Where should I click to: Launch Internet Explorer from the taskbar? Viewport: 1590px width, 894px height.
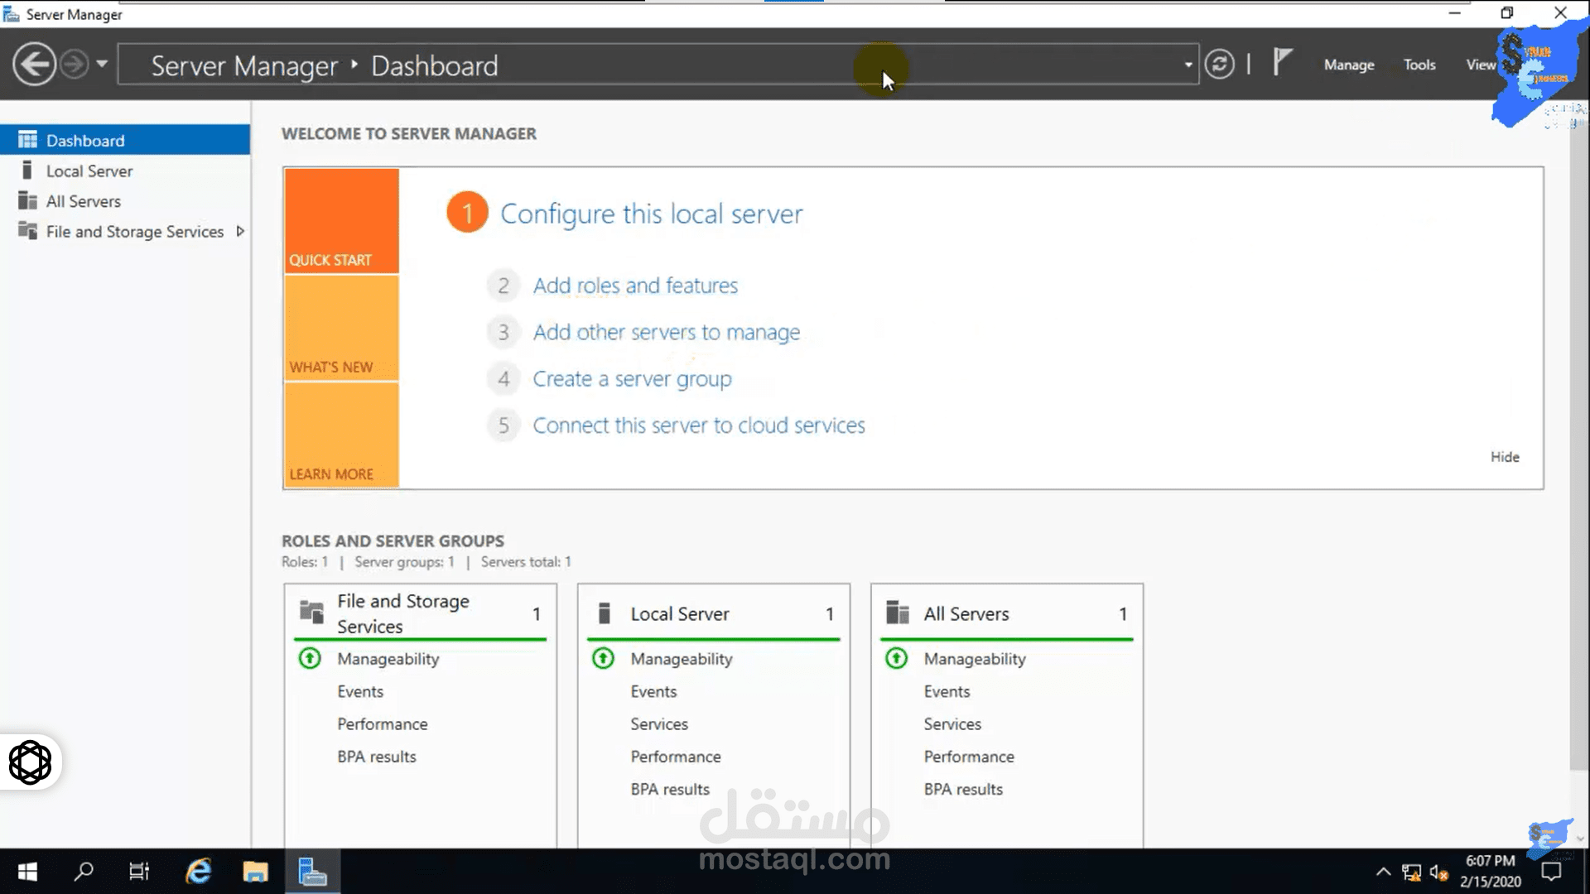197,871
